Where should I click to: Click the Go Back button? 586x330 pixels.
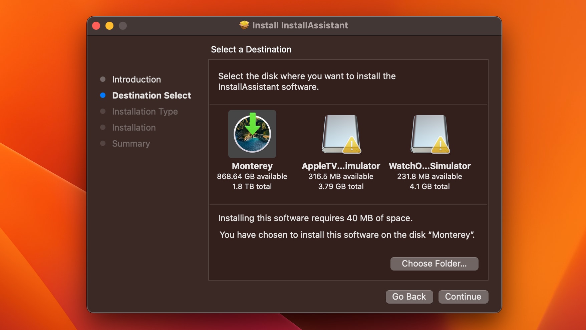coord(409,297)
